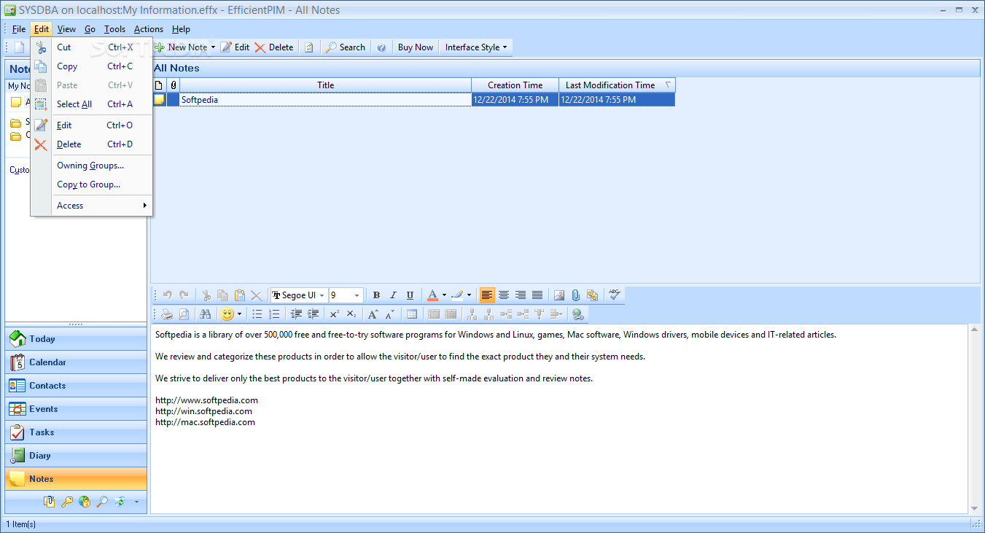
Task: Apply font color with the red A swatch
Action: coord(432,295)
